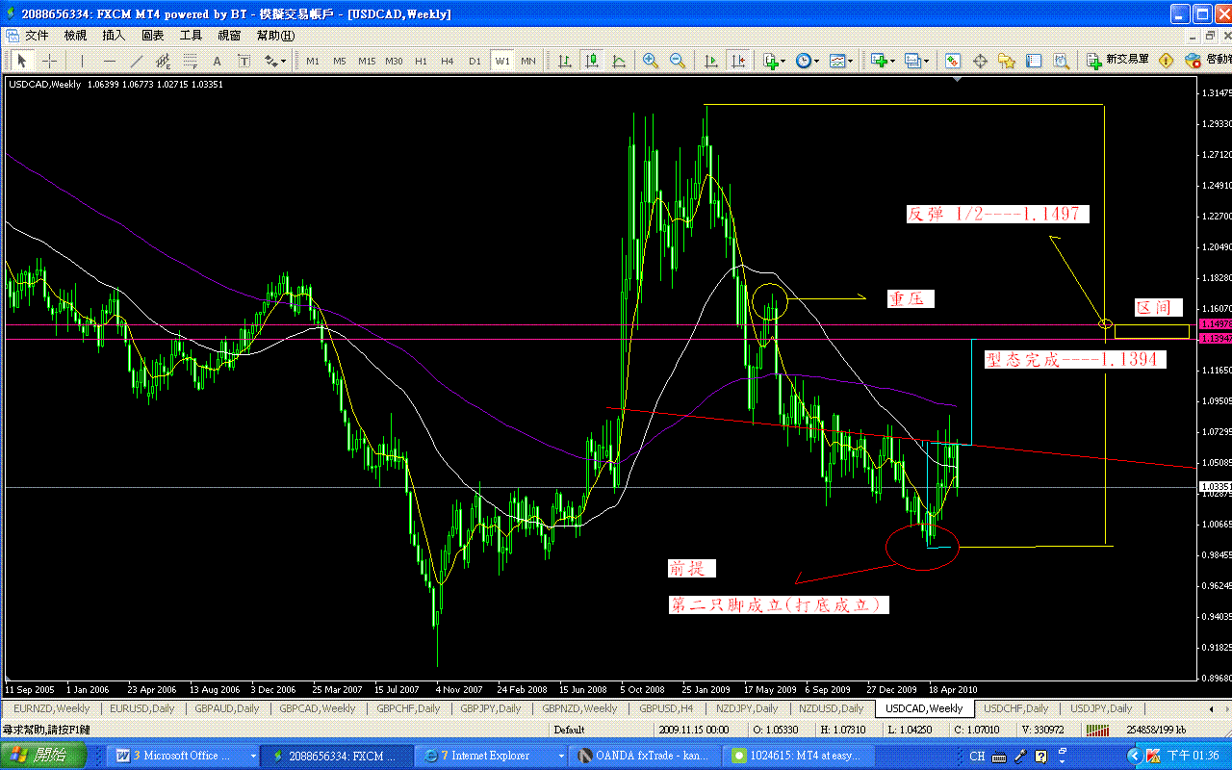Pick the Trendline drawing tool
This screenshot has height=770, width=1232.
coord(136,61)
